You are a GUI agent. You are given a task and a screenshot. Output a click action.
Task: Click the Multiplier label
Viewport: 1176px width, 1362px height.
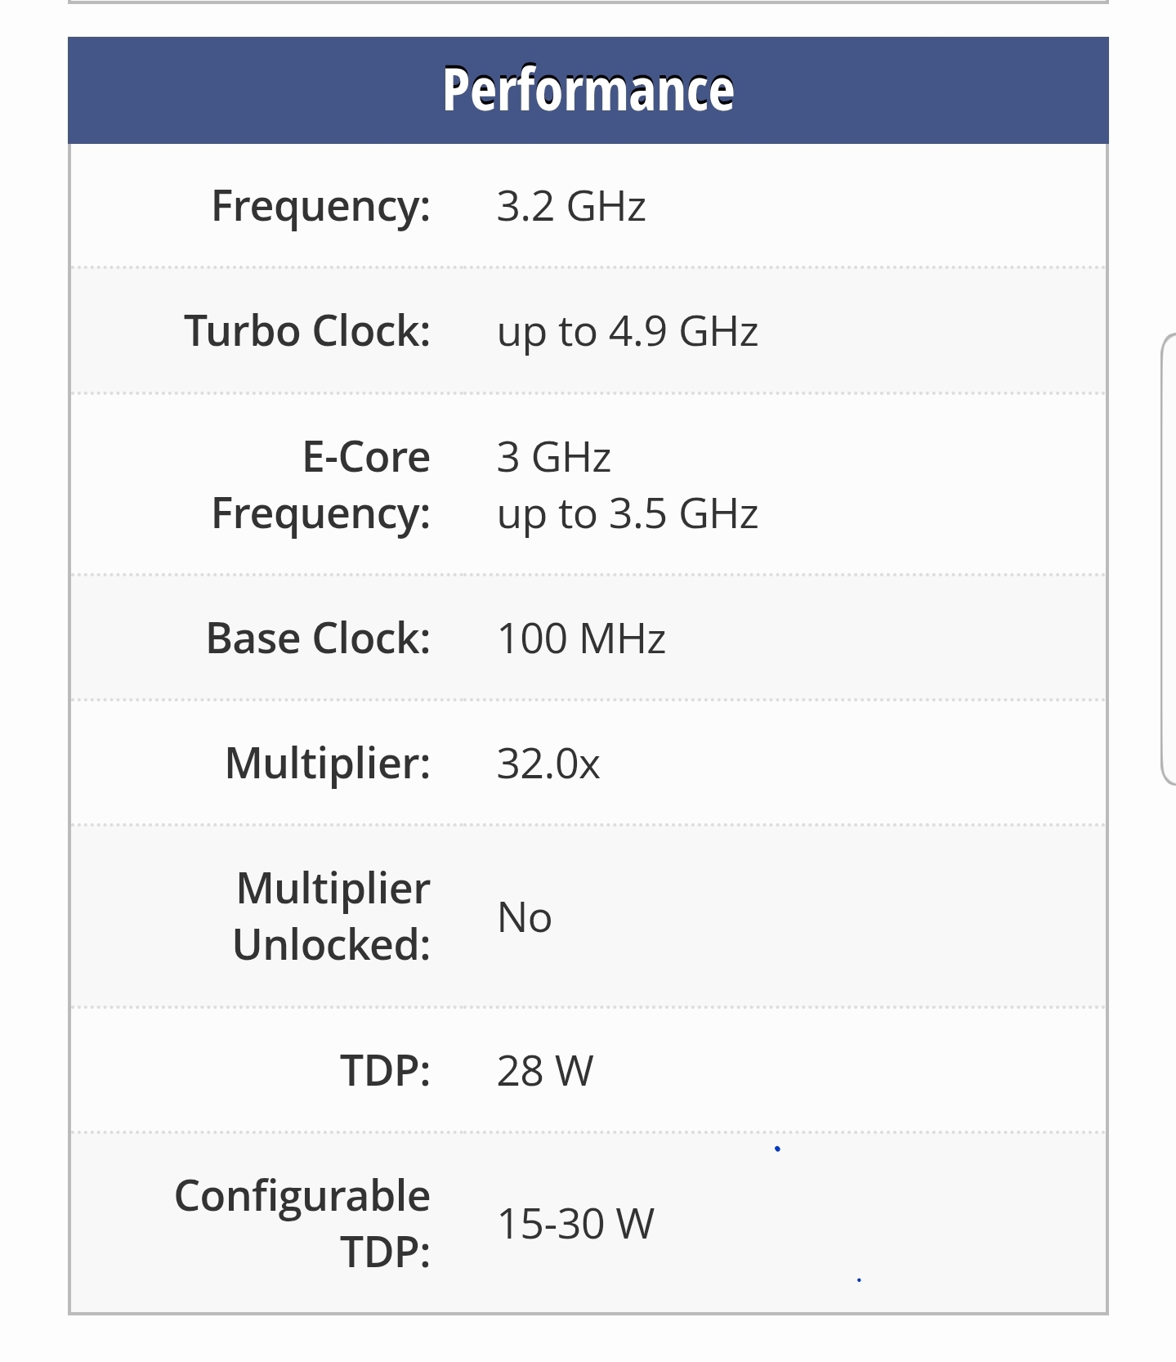click(328, 764)
